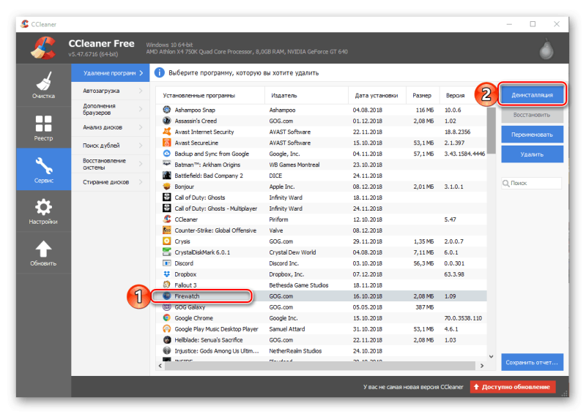The width and height of the screenshot is (586, 414).
Task: Click the Battlefield Bad Company 2 icon
Action: [167, 176]
